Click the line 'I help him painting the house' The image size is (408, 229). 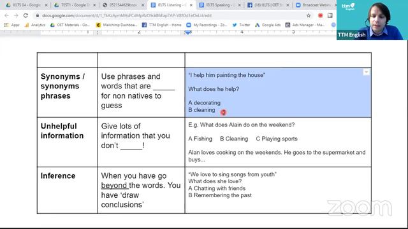(227, 75)
